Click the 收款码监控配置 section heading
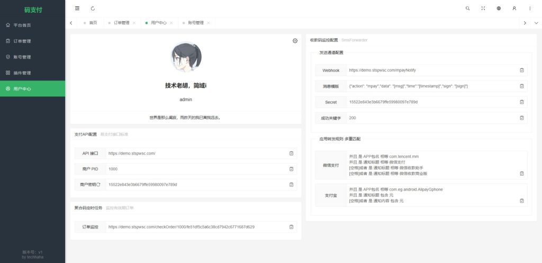Screen dimensions: 542x263 click(x=324, y=40)
